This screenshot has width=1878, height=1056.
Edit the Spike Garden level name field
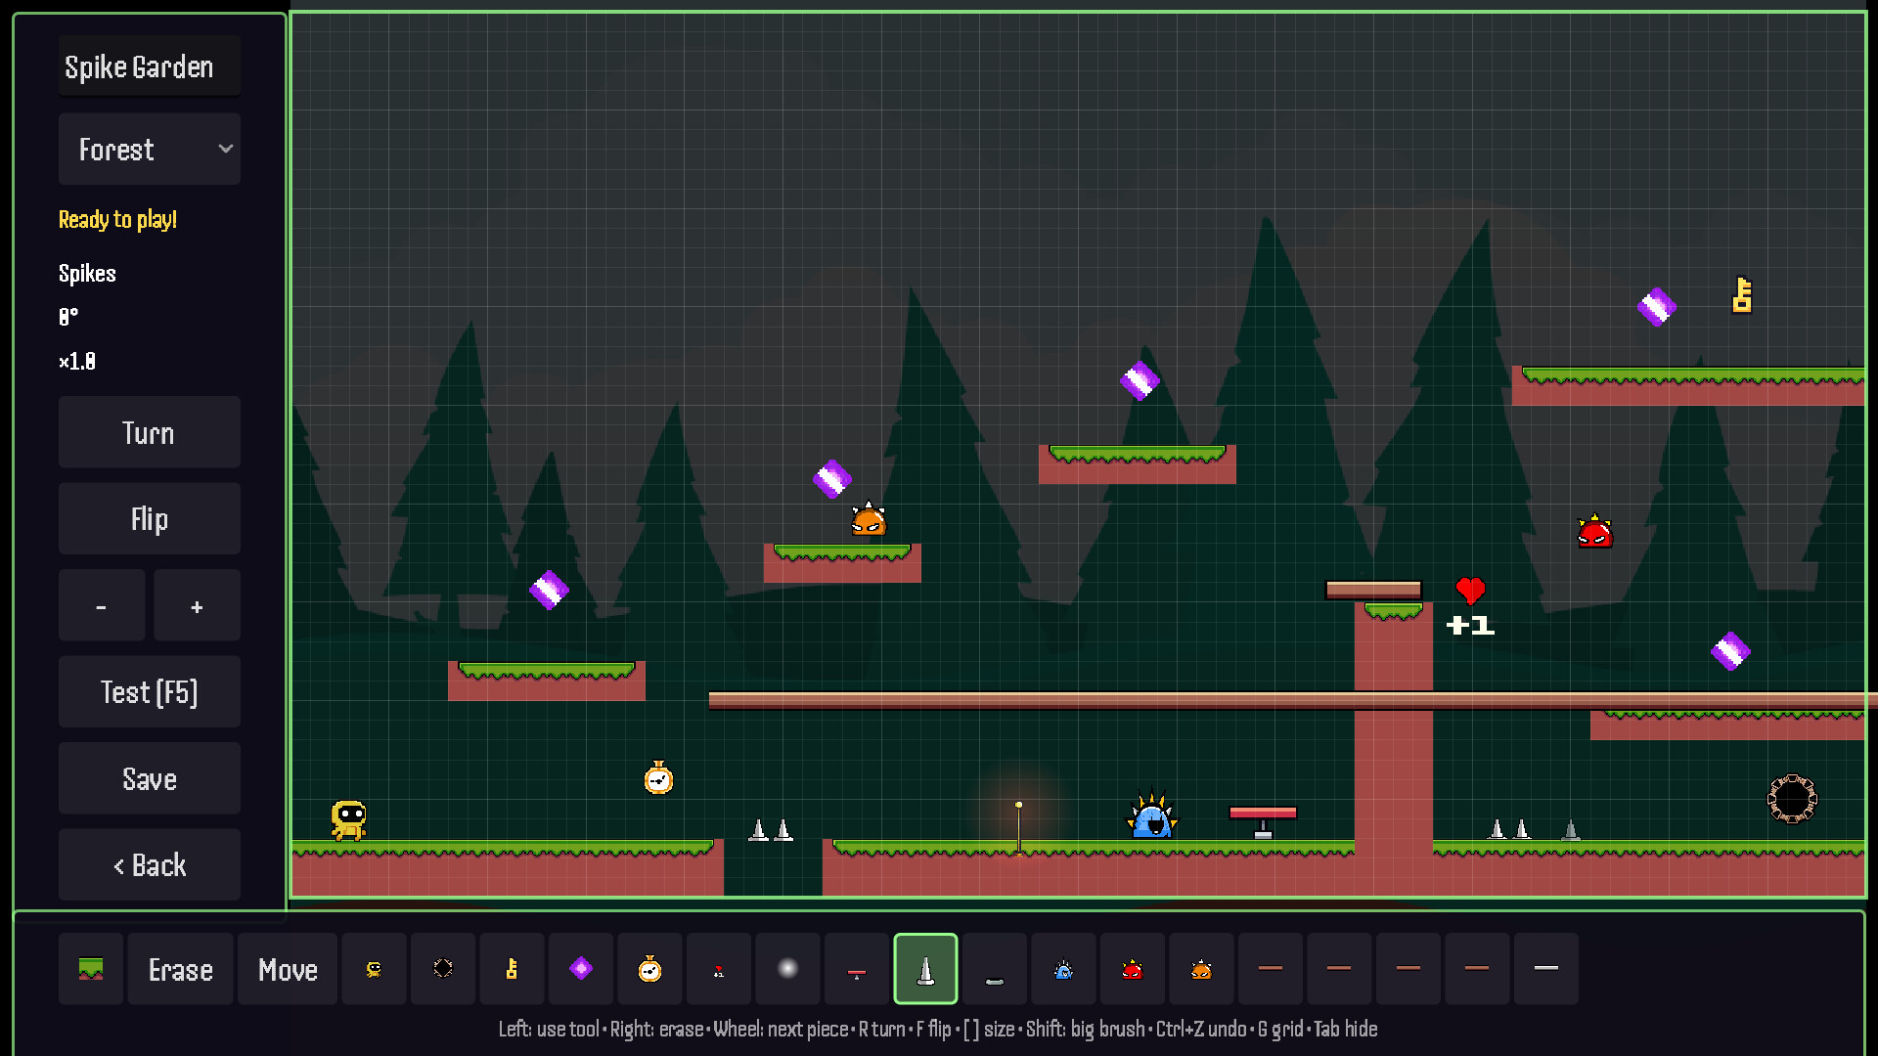click(150, 66)
